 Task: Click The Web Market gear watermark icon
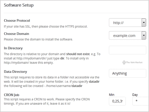click(x=124, y=63)
